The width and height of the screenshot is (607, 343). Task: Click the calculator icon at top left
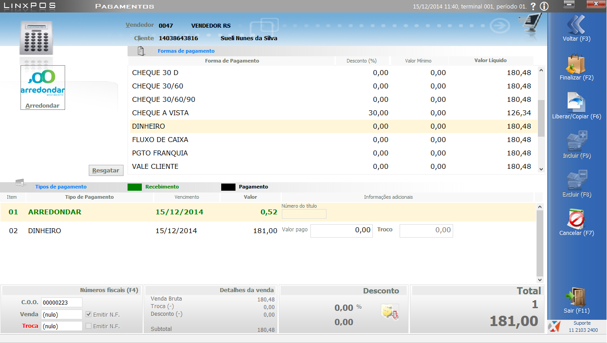tap(36, 38)
